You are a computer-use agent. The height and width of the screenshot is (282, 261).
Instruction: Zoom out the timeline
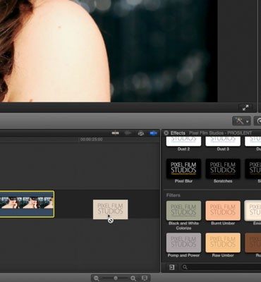(x=97, y=278)
